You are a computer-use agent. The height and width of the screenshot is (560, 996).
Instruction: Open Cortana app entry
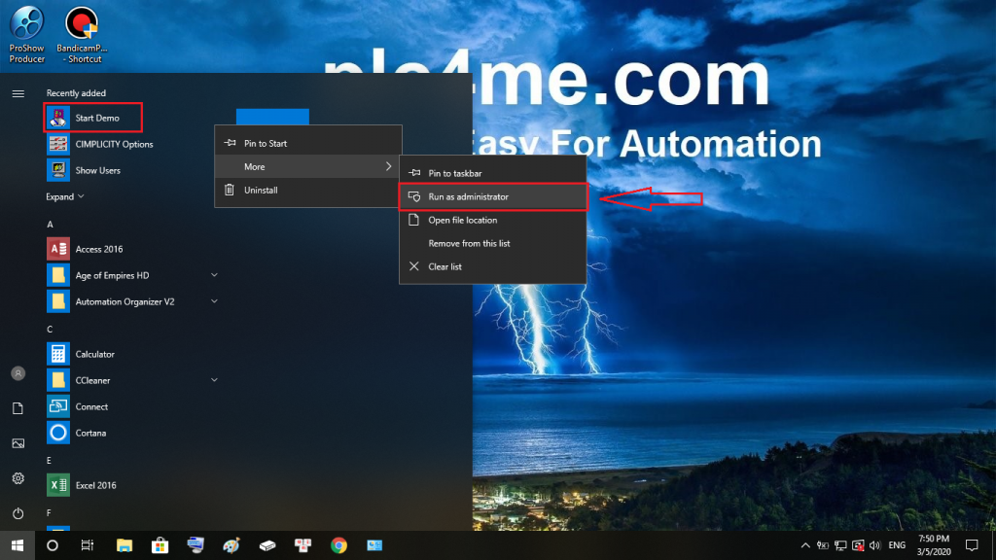coord(90,433)
